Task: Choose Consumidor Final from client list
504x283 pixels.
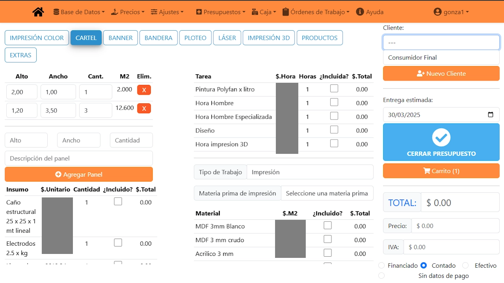Action: coord(441,57)
